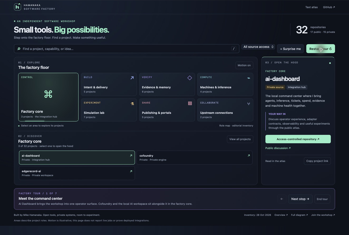Click the arrow icon on the ai-dashboard row
349x235 pixels.
pyautogui.click(x=131, y=155)
